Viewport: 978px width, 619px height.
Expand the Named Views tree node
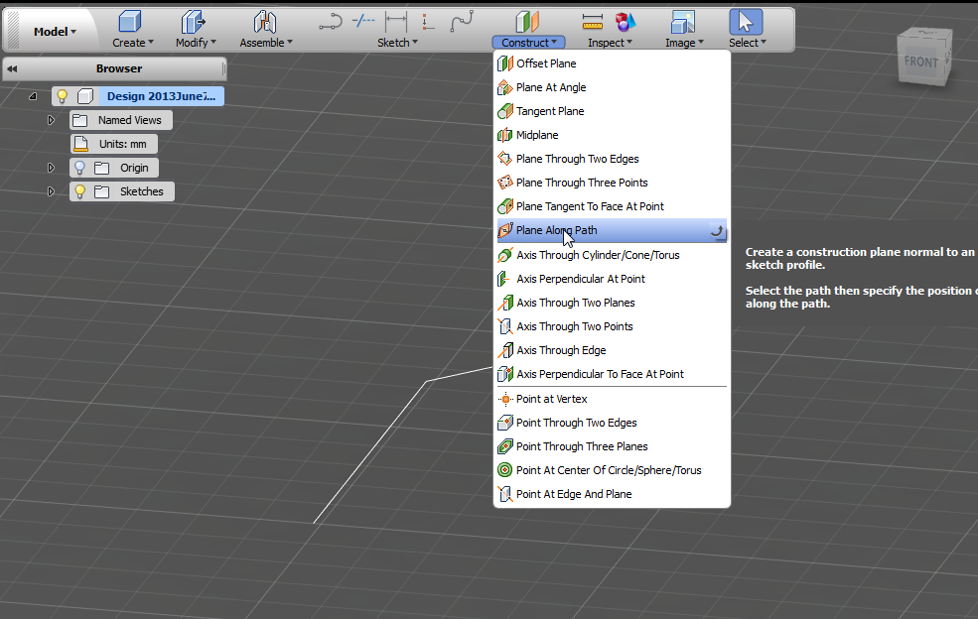[x=51, y=119]
